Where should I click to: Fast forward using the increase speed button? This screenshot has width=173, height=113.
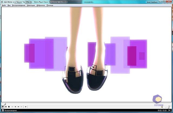[18, 107]
